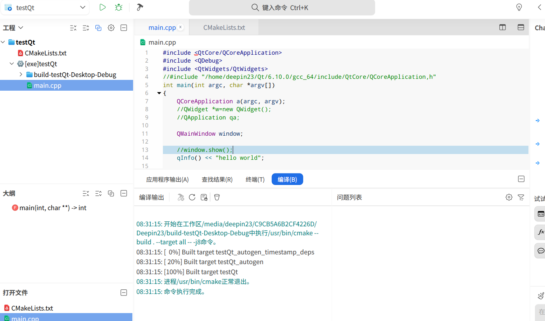Screen dimensions: 545x321
Task: Minimize the 打开文件 panel
Action: [x=124, y=293]
